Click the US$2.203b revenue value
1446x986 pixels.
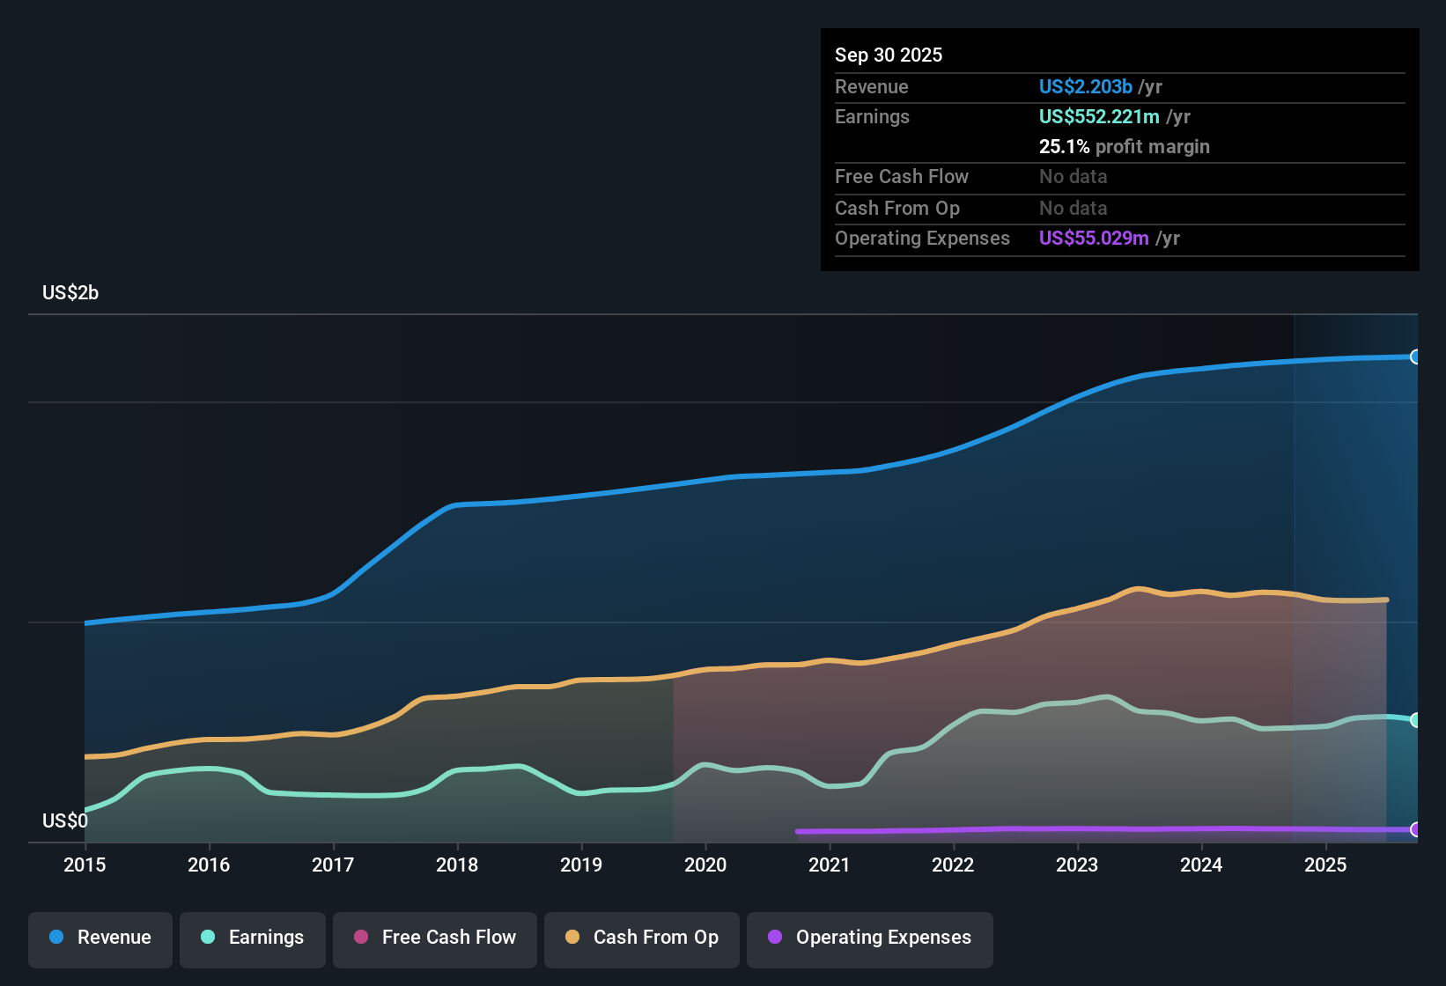point(1085,86)
